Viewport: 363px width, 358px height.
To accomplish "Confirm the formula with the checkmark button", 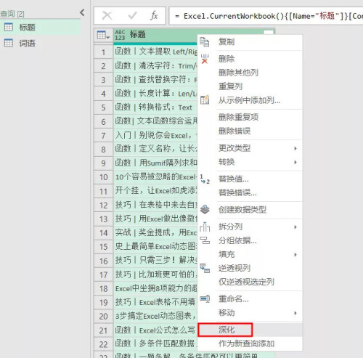I will [x=133, y=16].
